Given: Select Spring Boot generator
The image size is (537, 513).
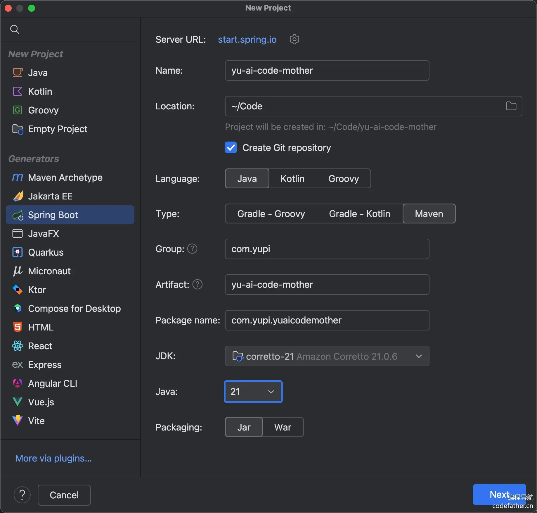Looking at the screenshot, I should (70, 215).
